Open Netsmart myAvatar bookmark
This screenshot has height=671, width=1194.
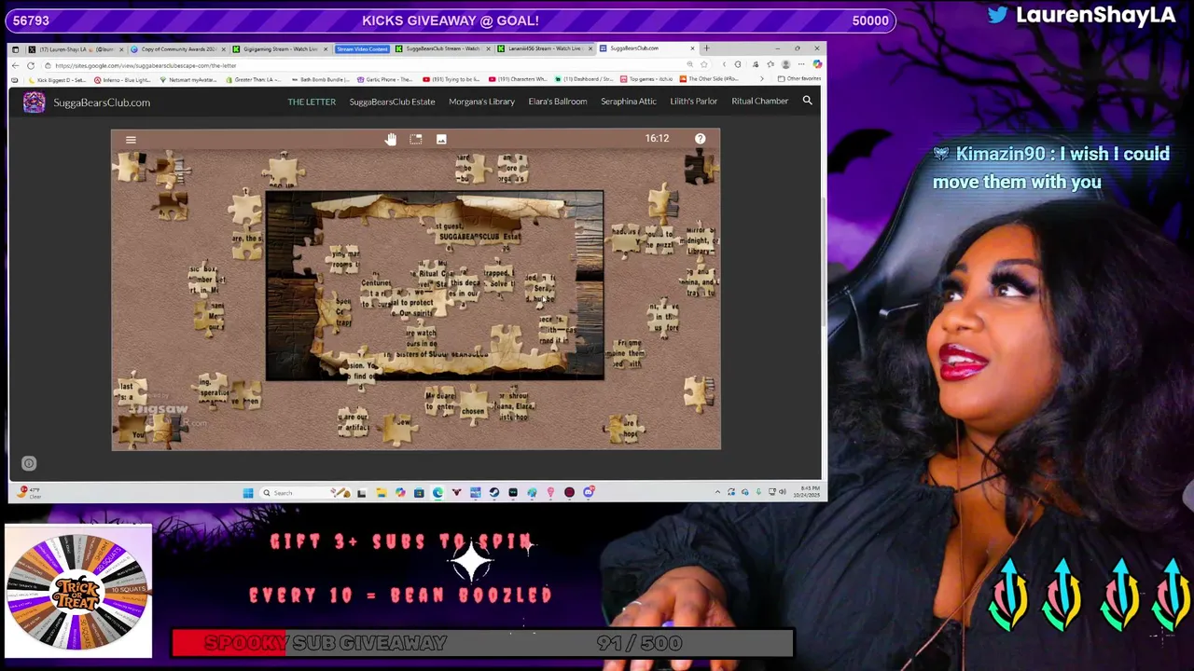click(190, 79)
